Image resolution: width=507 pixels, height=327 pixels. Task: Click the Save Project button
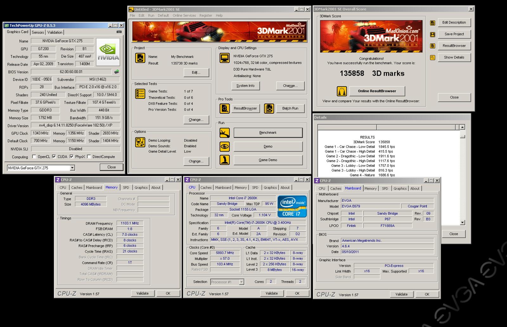coord(454,34)
